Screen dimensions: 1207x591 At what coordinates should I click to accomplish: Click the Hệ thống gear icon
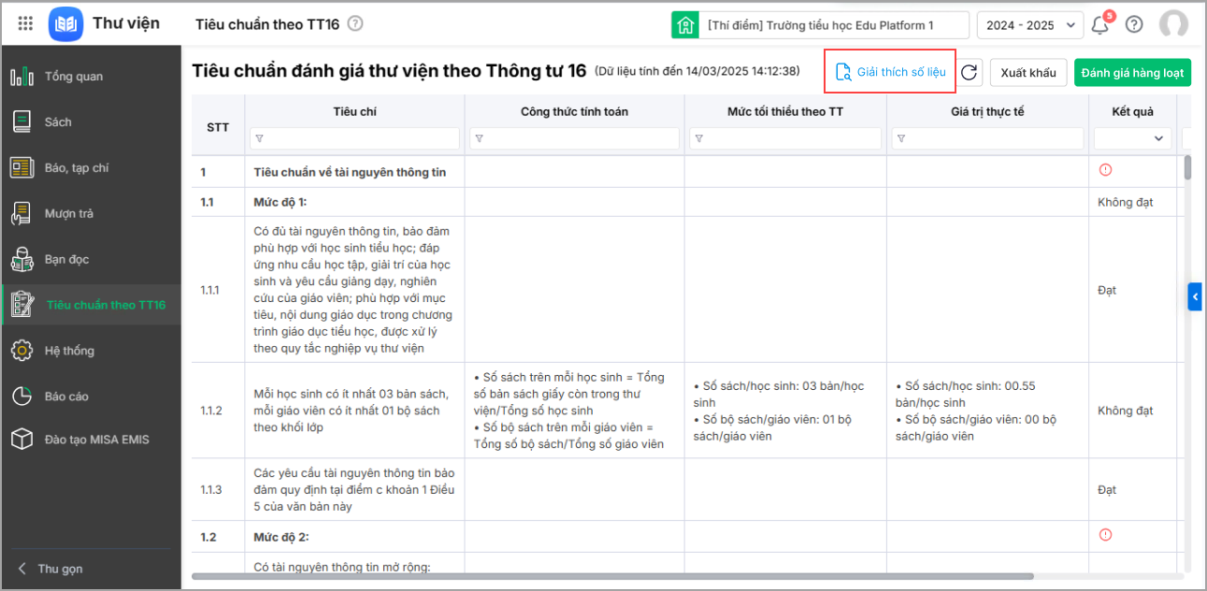pos(22,351)
